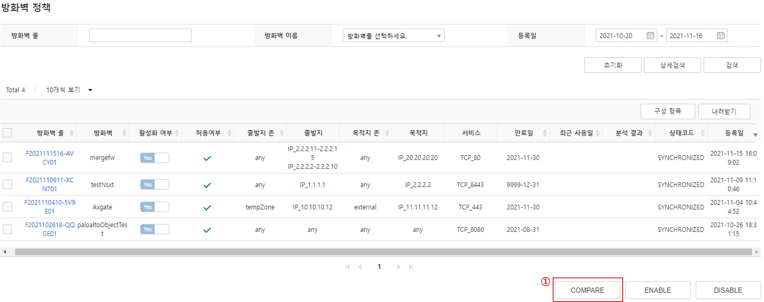Check the row checkbox for testNsxt rule
The height and width of the screenshot is (302, 764).
7,184
